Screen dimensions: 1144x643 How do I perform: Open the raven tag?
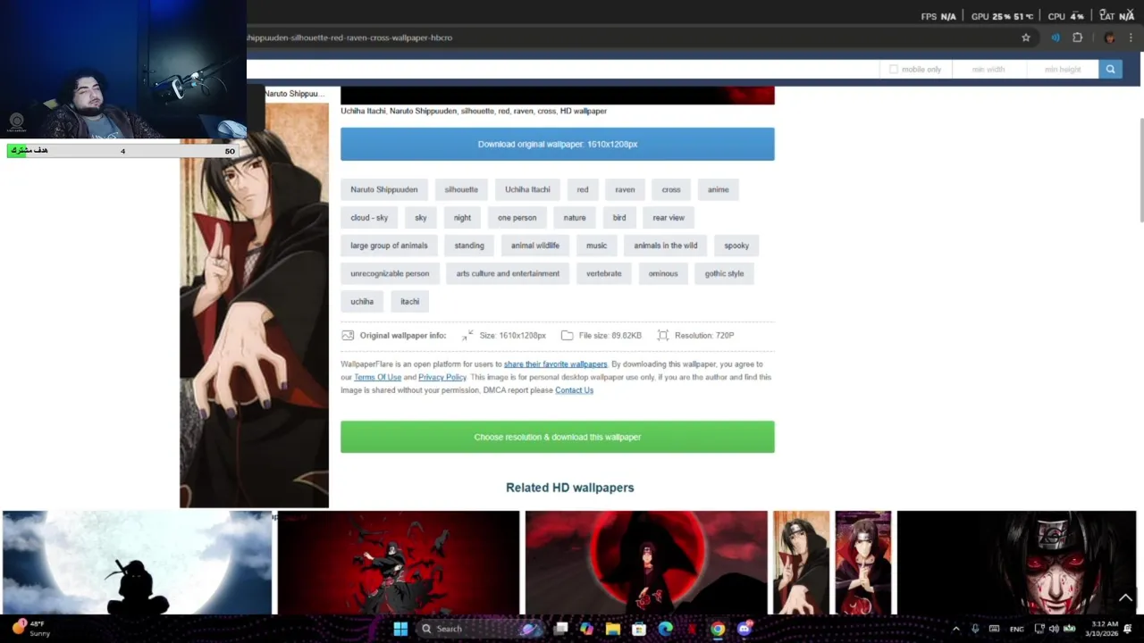625,189
